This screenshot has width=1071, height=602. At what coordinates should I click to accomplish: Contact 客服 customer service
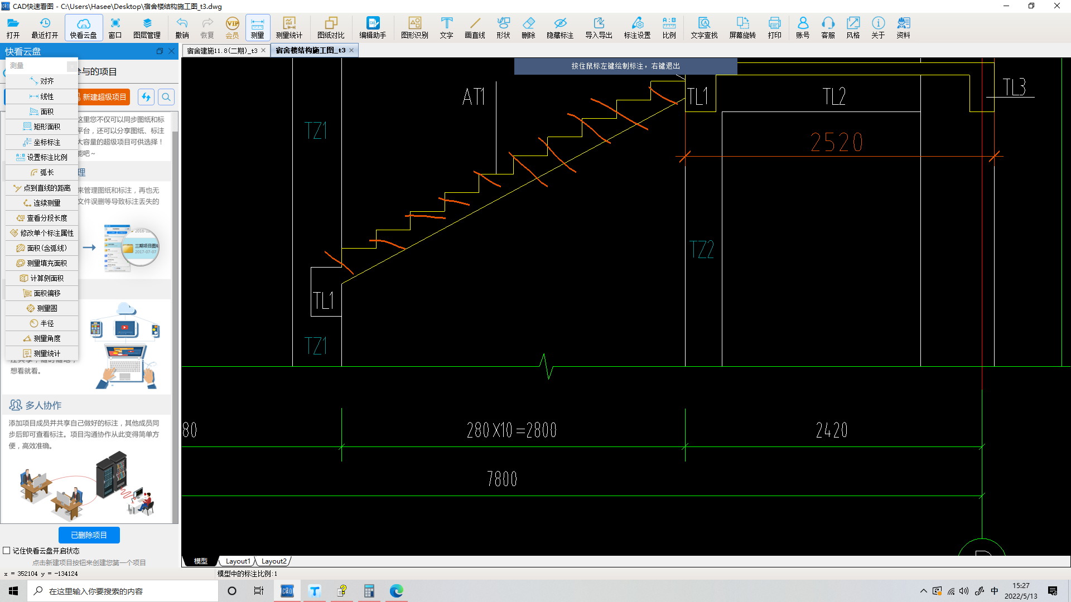(x=828, y=27)
